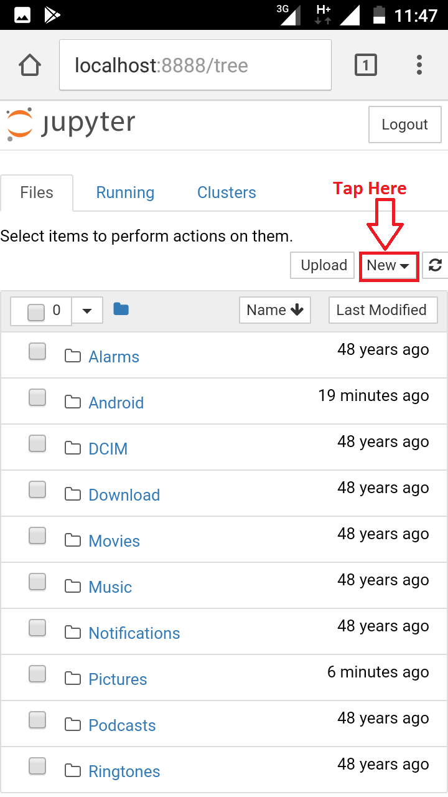
Task: Open the Notifications folder
Action: (134, 633)
